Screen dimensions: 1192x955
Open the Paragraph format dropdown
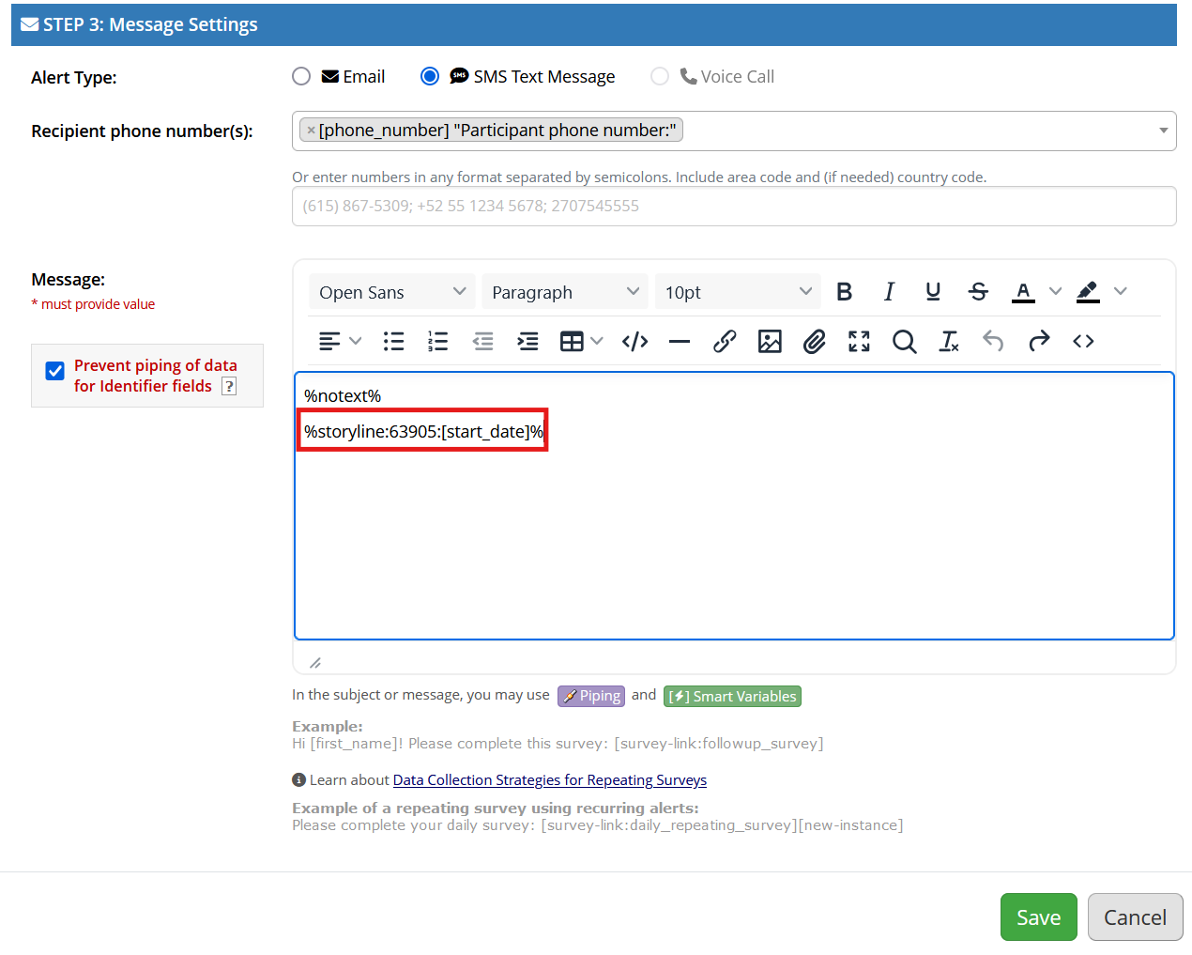(x=565, y=292)
